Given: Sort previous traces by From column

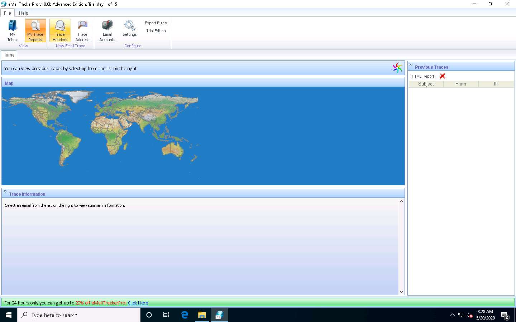Looking at the screenshot, I should coord(461,84).
